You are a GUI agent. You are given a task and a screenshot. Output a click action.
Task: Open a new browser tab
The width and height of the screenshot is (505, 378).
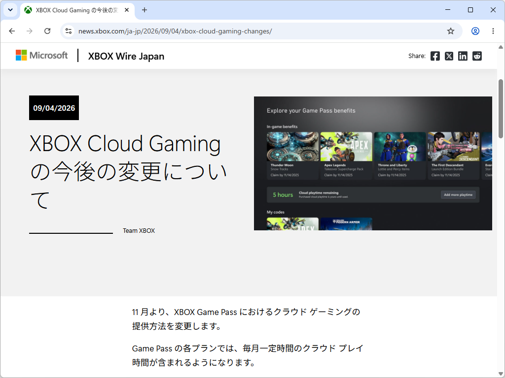tap(144, 10)
